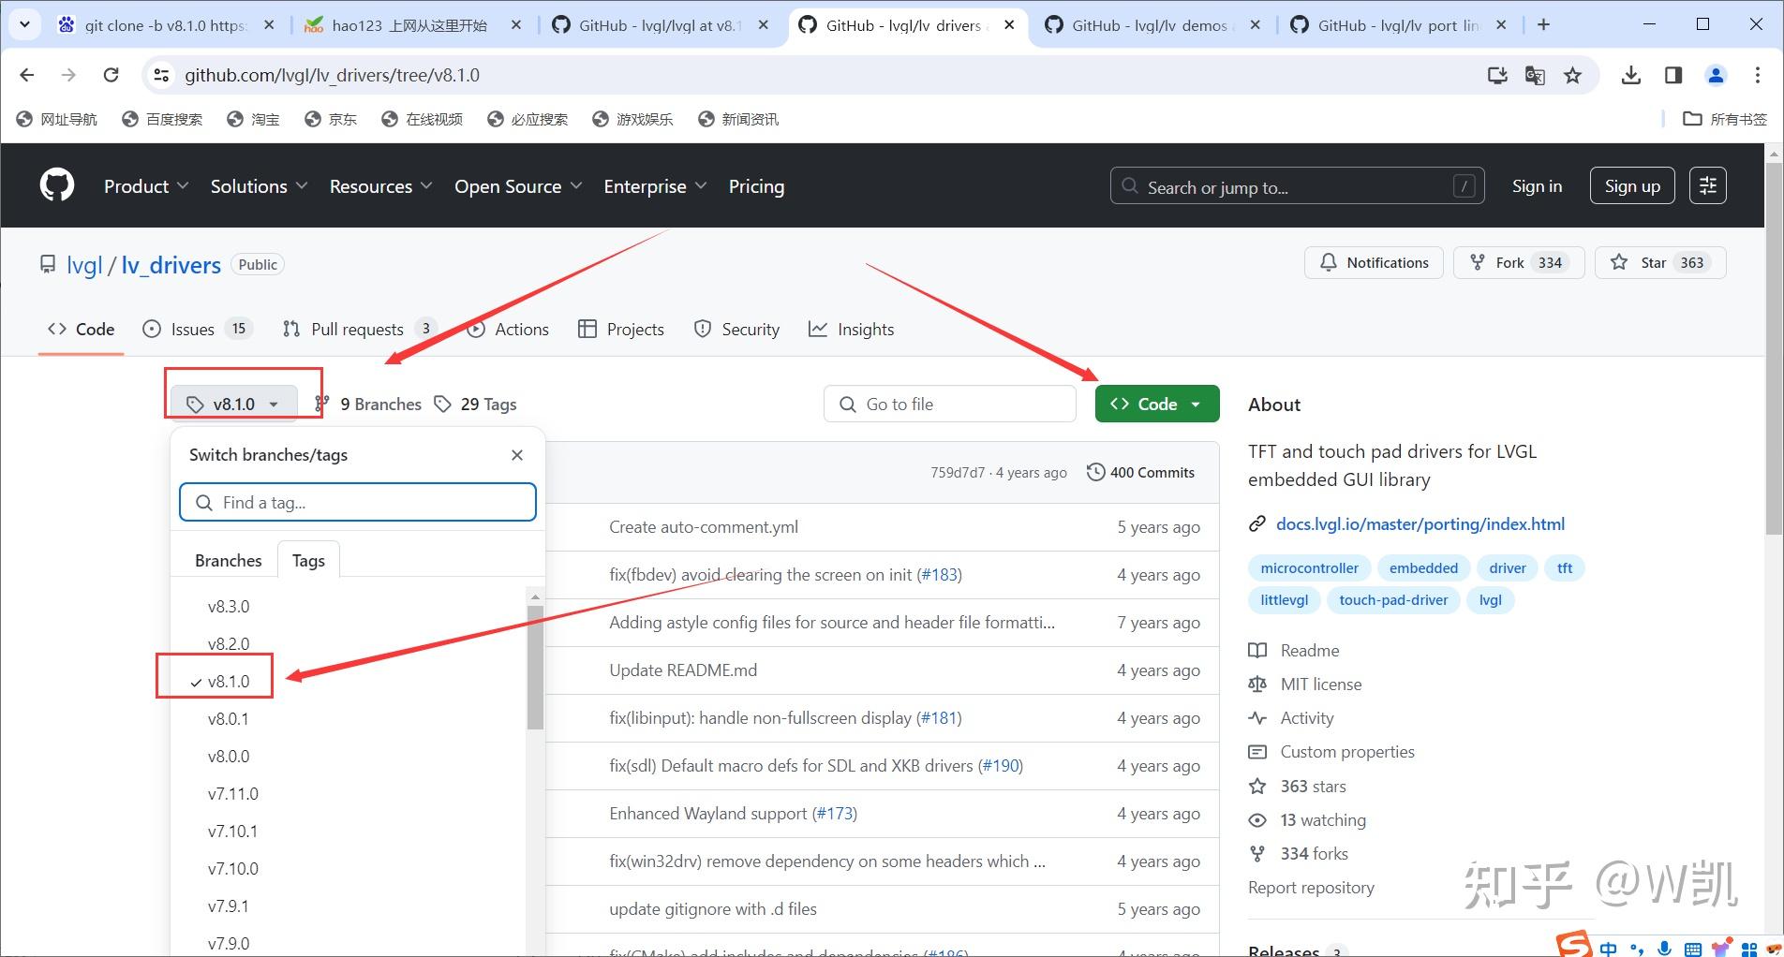Click the Go to file search box
Image resolution: width=1784 pixels, height=957 pixels.
pos(950,404)
